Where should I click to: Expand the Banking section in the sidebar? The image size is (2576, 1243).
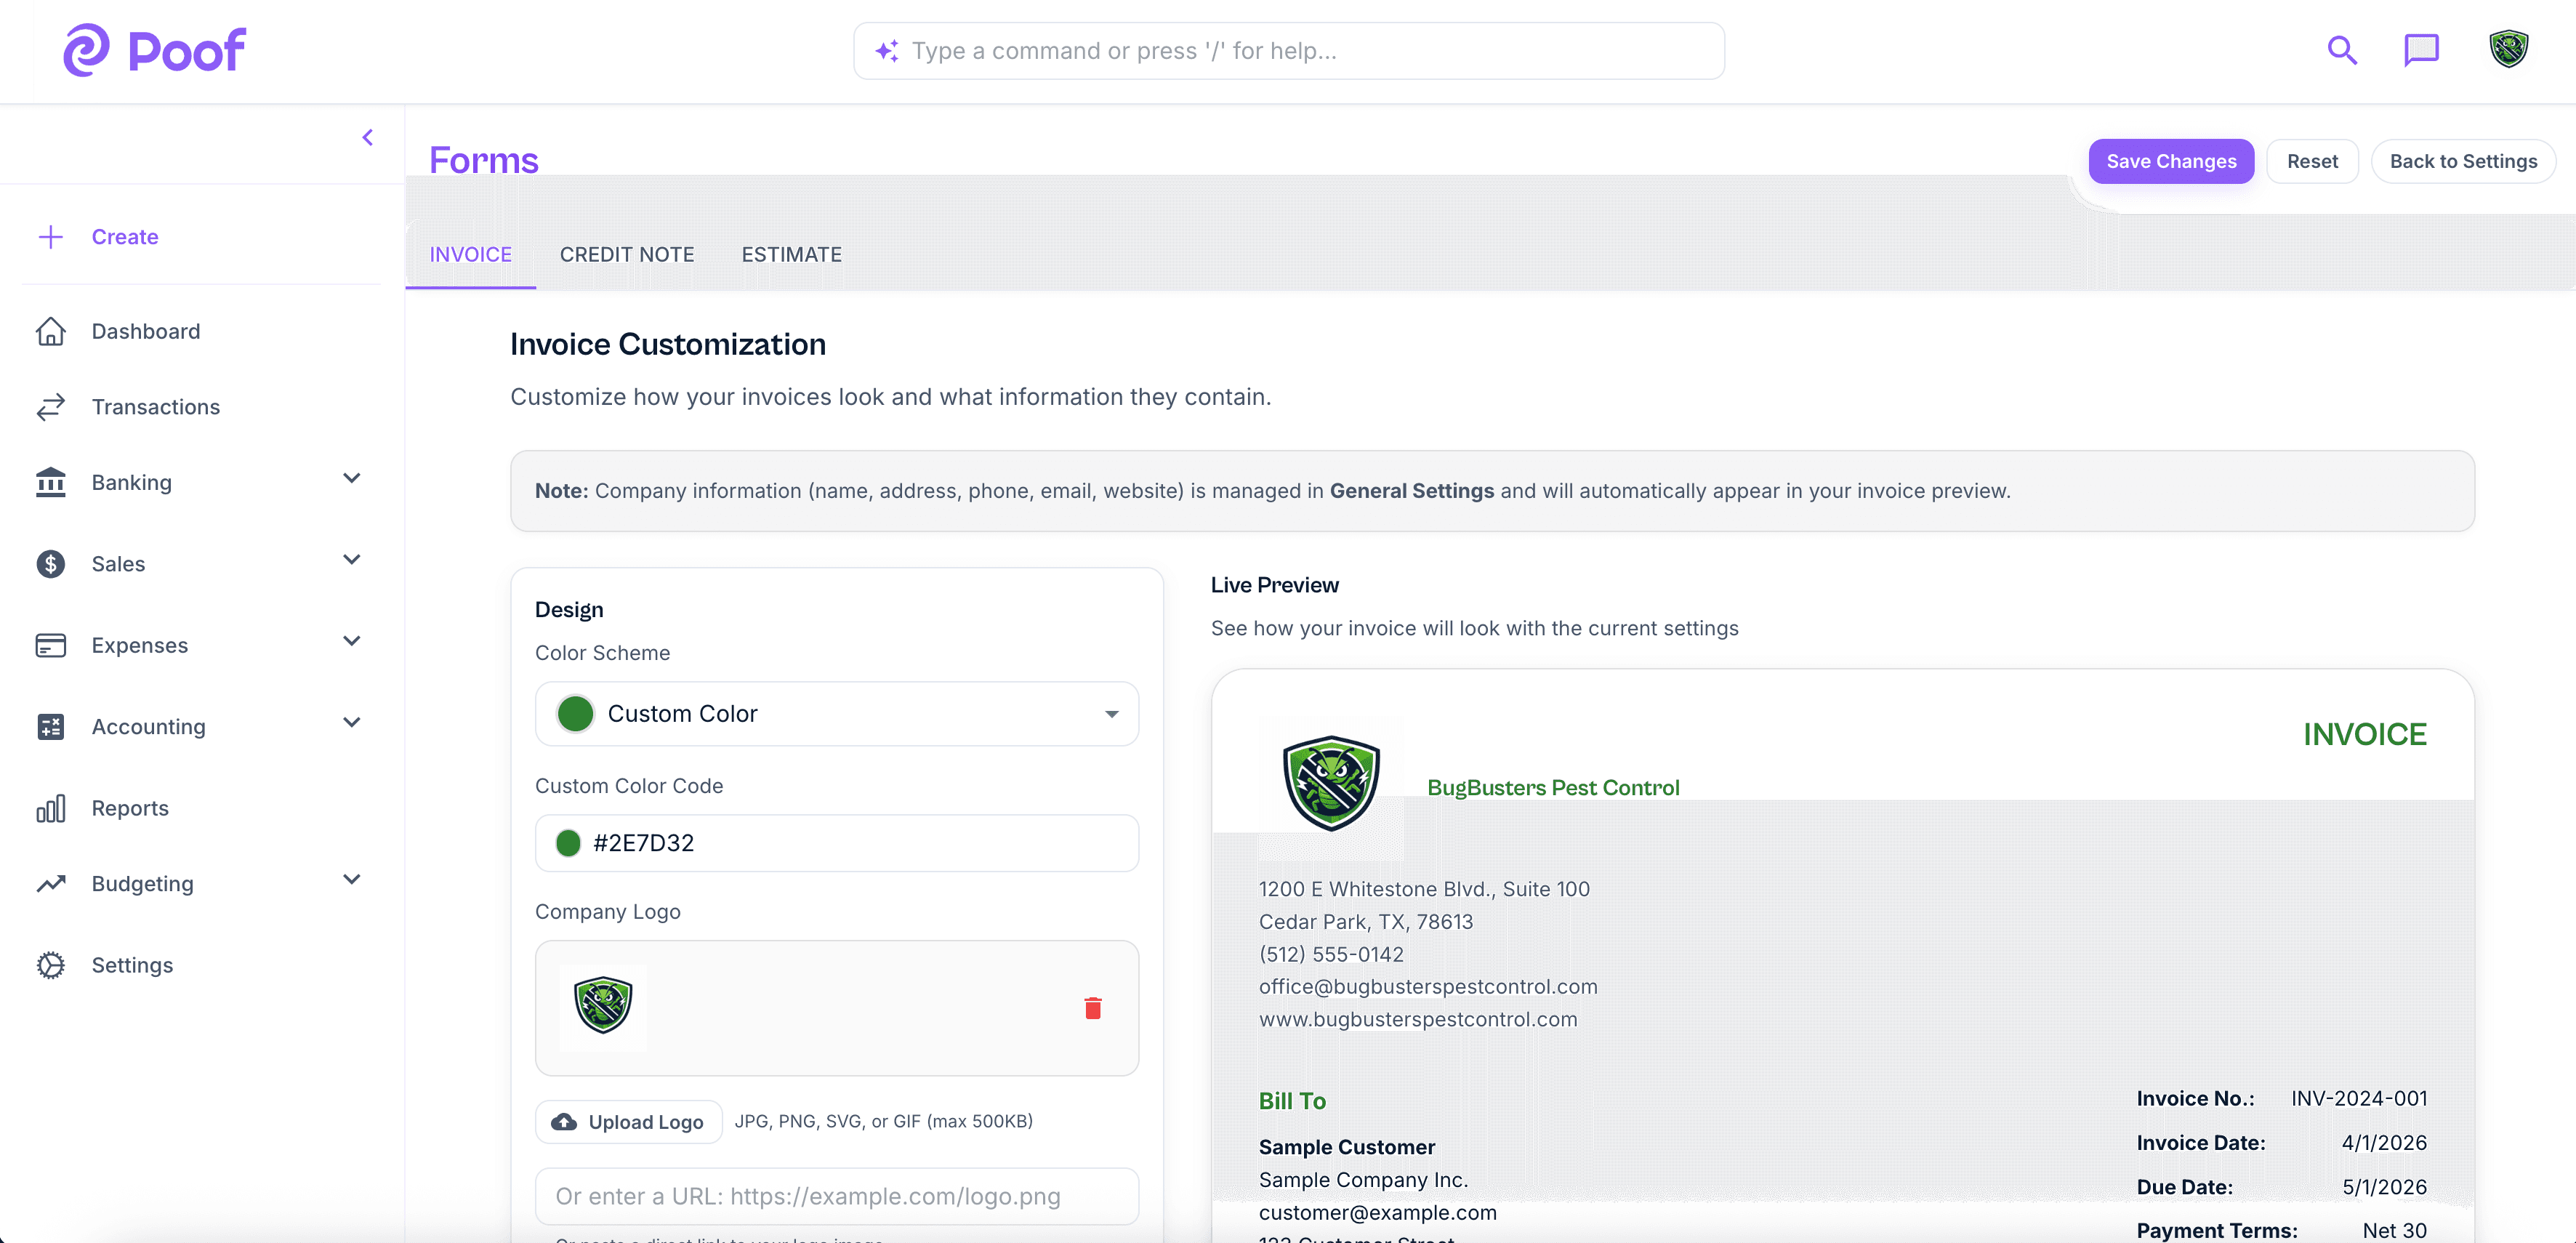[x=351, y=480]
